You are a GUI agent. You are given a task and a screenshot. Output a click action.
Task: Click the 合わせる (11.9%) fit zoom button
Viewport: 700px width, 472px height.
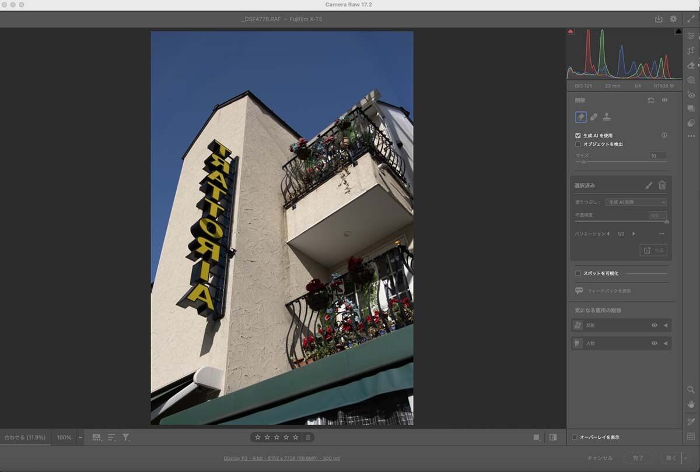25,437
